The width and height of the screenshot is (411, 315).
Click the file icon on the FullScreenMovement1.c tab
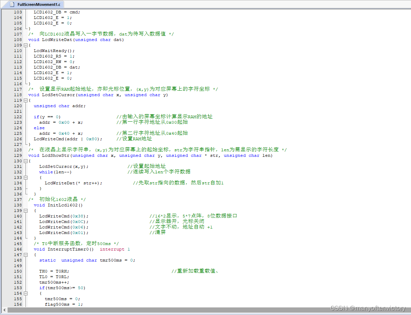click(12, 4)
